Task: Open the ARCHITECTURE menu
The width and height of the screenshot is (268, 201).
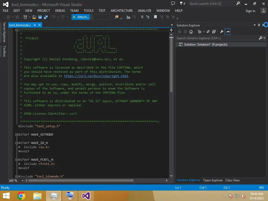Action: pyautogui.click(x=121, y=10)
